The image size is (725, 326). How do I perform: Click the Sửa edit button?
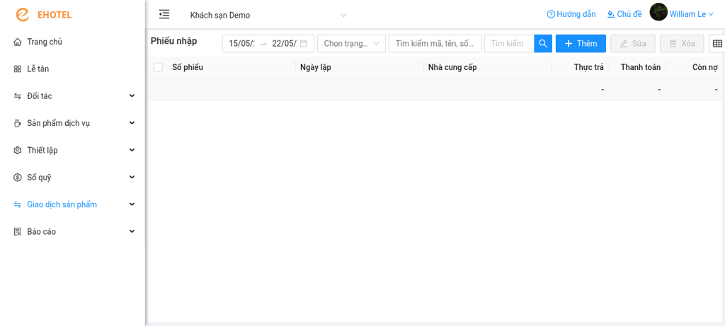(633, 43)
